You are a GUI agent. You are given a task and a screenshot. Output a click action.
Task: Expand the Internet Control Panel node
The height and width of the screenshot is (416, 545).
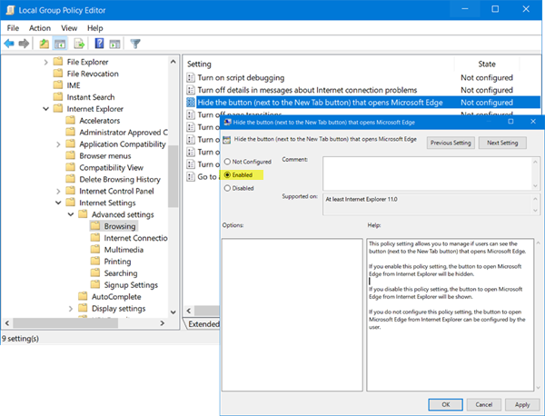pos(58,191)
